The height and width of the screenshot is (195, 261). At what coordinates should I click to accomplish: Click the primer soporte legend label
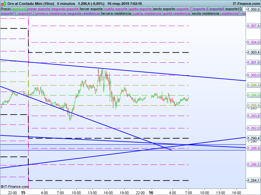(38, 9)
